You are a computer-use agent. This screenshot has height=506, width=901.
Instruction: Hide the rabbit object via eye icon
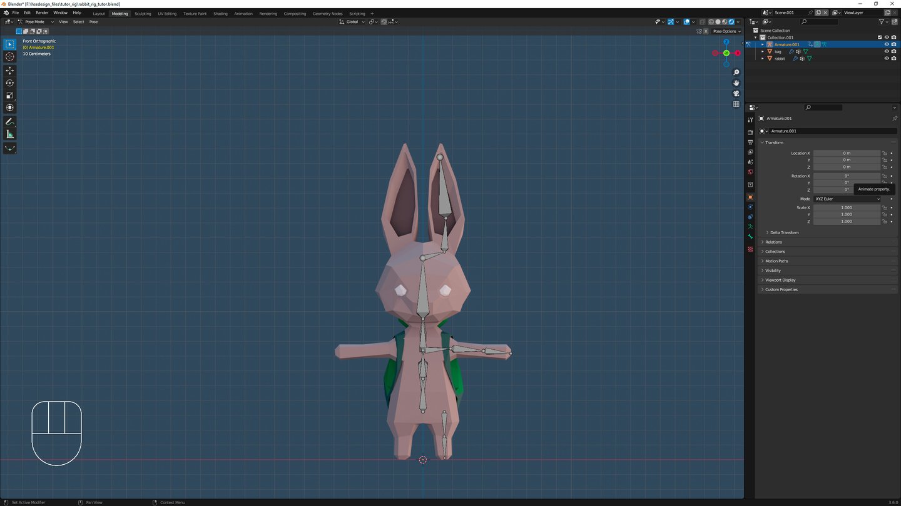(886, 59)
